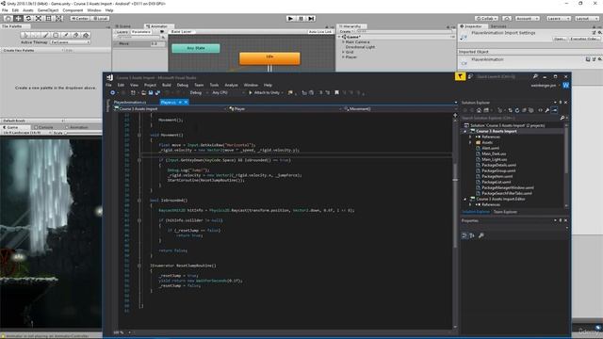Select Unity's Move tool in the toolbar
This screenshot has width=603, height=339.
tap(18, 18)
